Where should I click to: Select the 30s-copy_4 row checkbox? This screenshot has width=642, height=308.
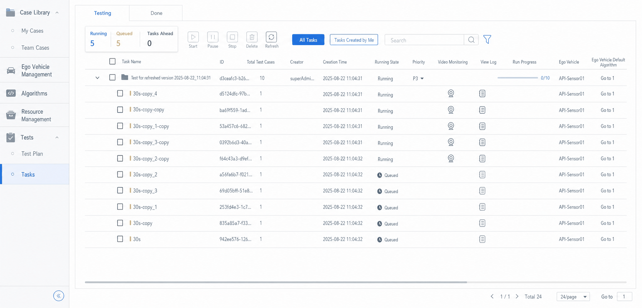click(x=120, y=93)
